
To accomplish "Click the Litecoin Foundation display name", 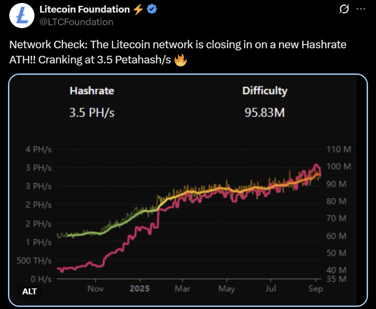I will pyautogui.click(x=84, y=9).
